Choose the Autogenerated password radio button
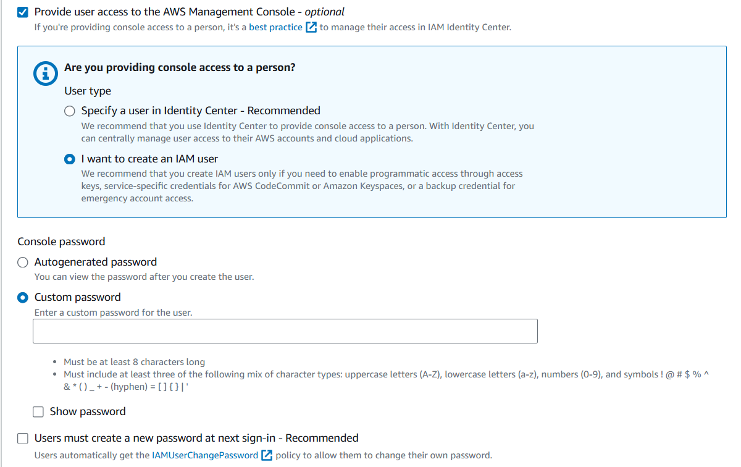Viewport: 741px width, 467px height. 23,262
